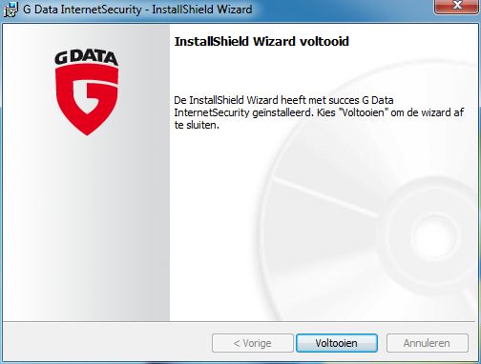Click the heading InstallShield Wizard voltooid
Image resolution: width=481 pixels, height=364 pixels.
pos(261,42)
